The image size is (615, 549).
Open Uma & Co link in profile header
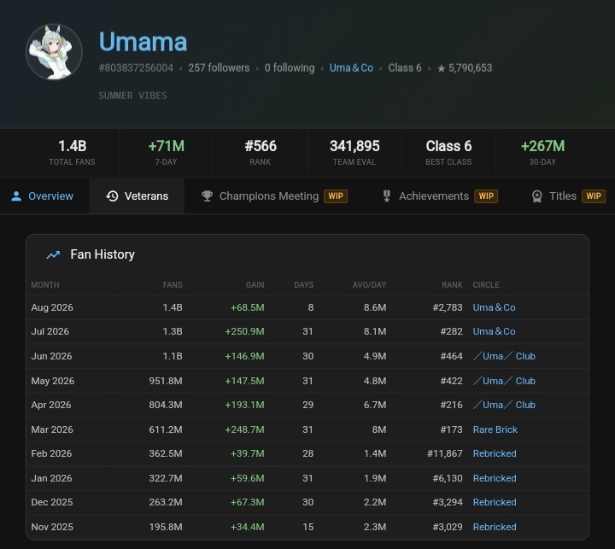coord(351,68)
